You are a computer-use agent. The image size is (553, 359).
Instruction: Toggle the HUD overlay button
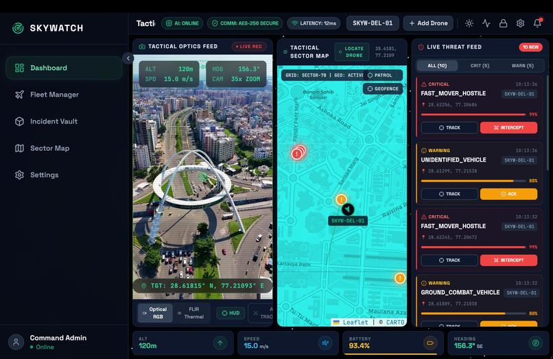tap(231, 313)
